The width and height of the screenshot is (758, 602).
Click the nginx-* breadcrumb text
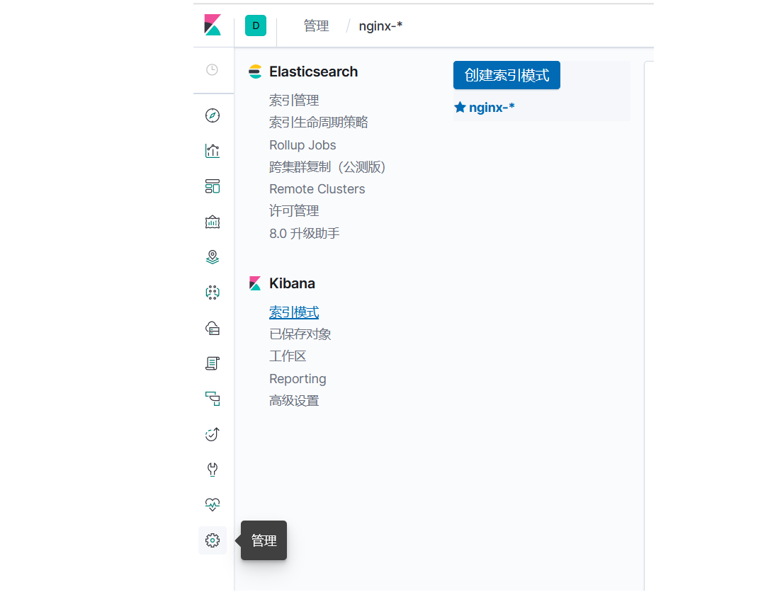coord(380,26)
